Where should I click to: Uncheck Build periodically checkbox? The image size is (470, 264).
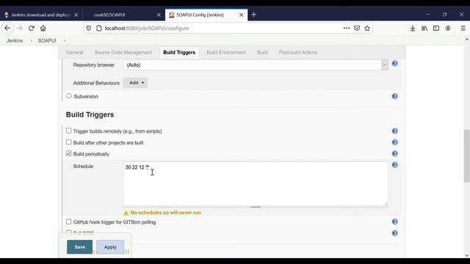(x=68, y=153)
